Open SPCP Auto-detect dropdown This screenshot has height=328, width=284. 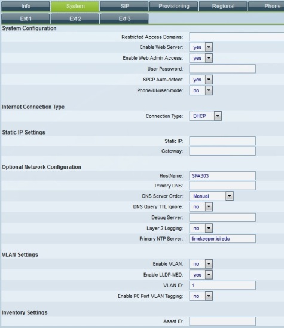(201, 80)
